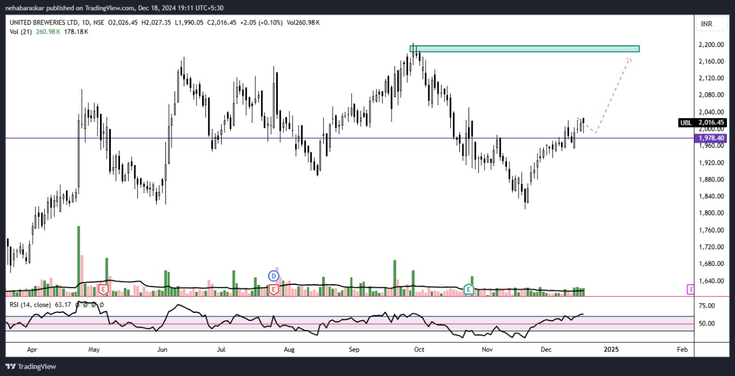Screen dimensions: 735x376
Task: Click the INR currency label
Action: click(706, 23)
